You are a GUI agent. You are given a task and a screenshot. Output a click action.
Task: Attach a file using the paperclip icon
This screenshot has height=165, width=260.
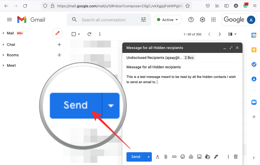[166, 157]
